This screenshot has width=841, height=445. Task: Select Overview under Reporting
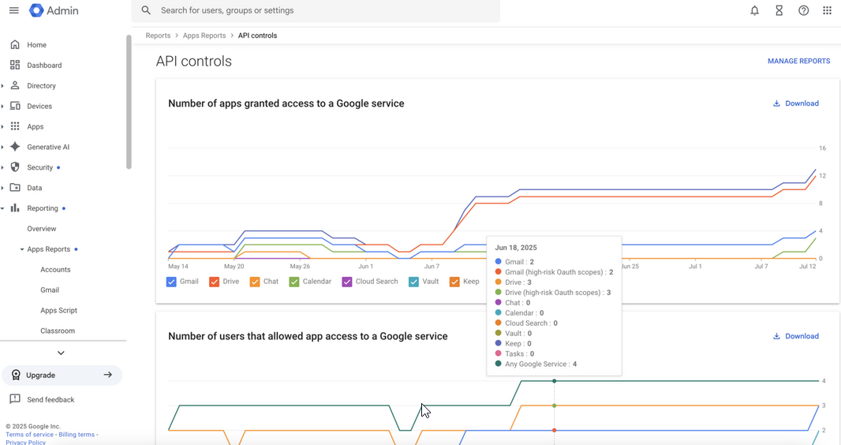pyautogui.click(x=42, y=229)
